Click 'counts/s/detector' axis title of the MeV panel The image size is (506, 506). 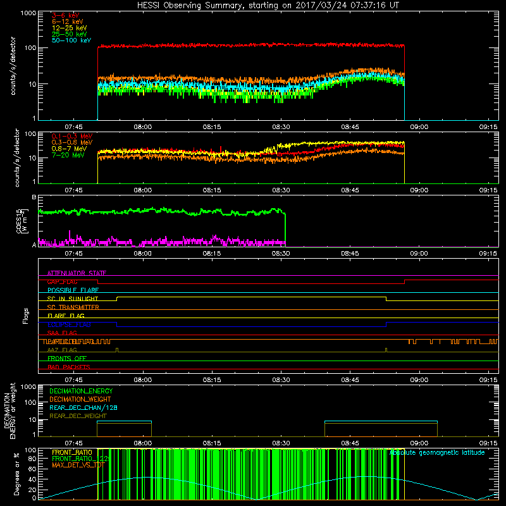pos(17,157)
